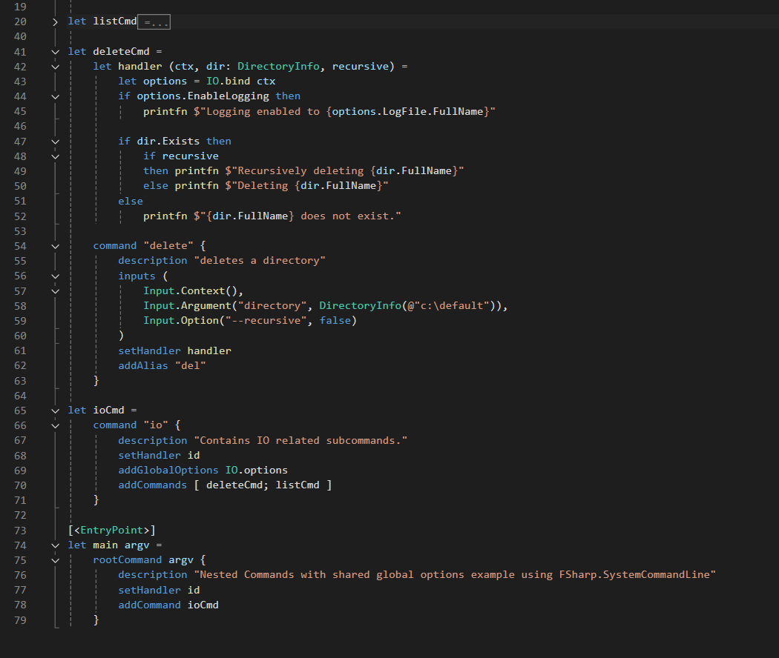Screen dimensions: 779x658
Task: Click line number 52 in the gutter
Action: 20,216
